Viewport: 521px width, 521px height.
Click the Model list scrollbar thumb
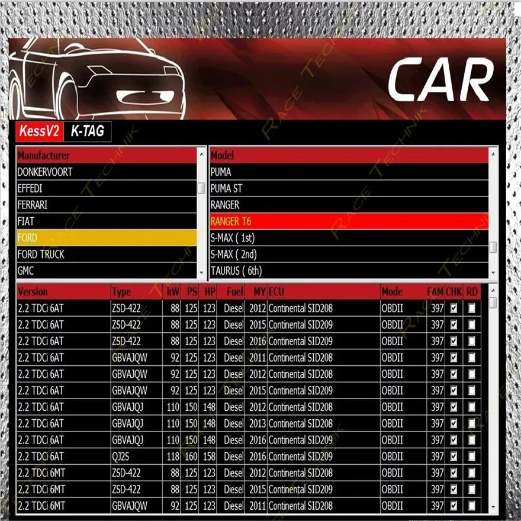pyautogui.click(x=493, y=247)
